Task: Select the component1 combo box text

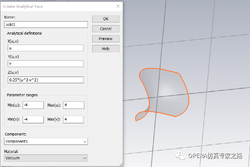Action: (x=17, y=141)
